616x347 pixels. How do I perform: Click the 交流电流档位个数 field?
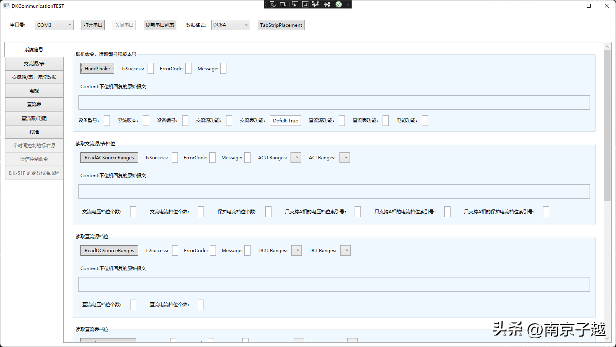click(201, 212)
